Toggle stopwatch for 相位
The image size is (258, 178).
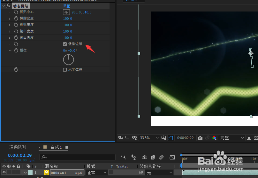click(x=16, y=50)
